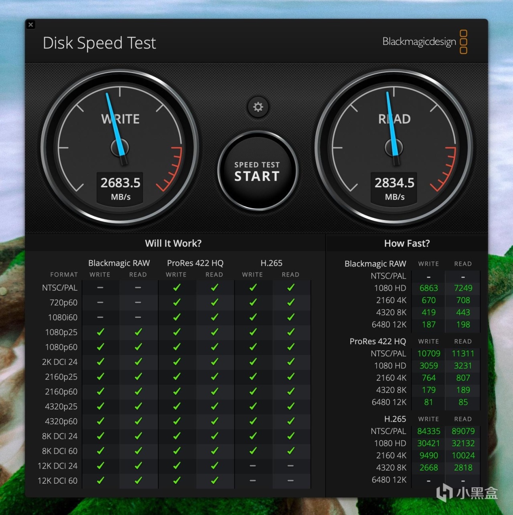This screenshot has height=515, width=513.
Task: Click the "8K DCI 60" format row label
Action: point(60,451)
